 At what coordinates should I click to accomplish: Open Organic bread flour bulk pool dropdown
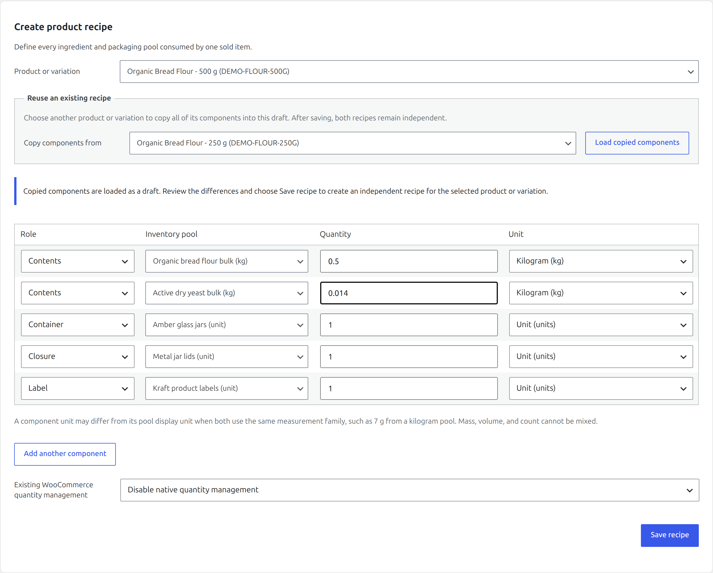click(227, 261)
